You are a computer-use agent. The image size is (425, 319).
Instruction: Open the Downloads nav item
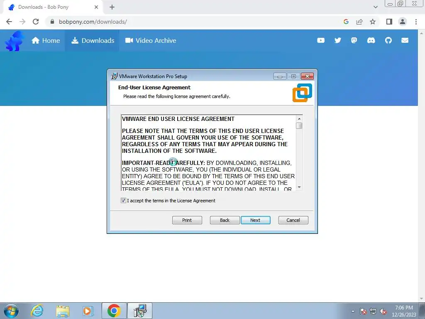click(x=93, y=40)
